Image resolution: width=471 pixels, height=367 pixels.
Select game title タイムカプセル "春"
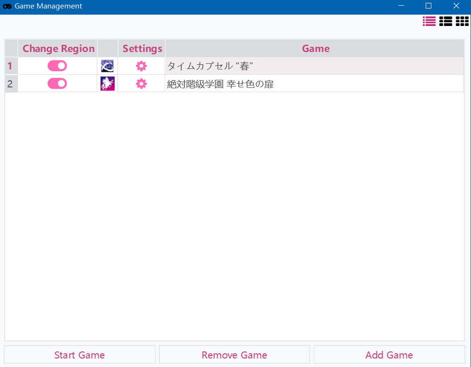210,66
